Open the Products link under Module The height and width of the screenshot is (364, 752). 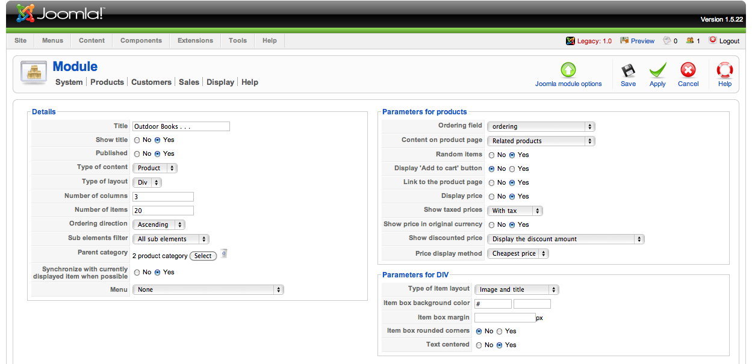pos(107,82)
